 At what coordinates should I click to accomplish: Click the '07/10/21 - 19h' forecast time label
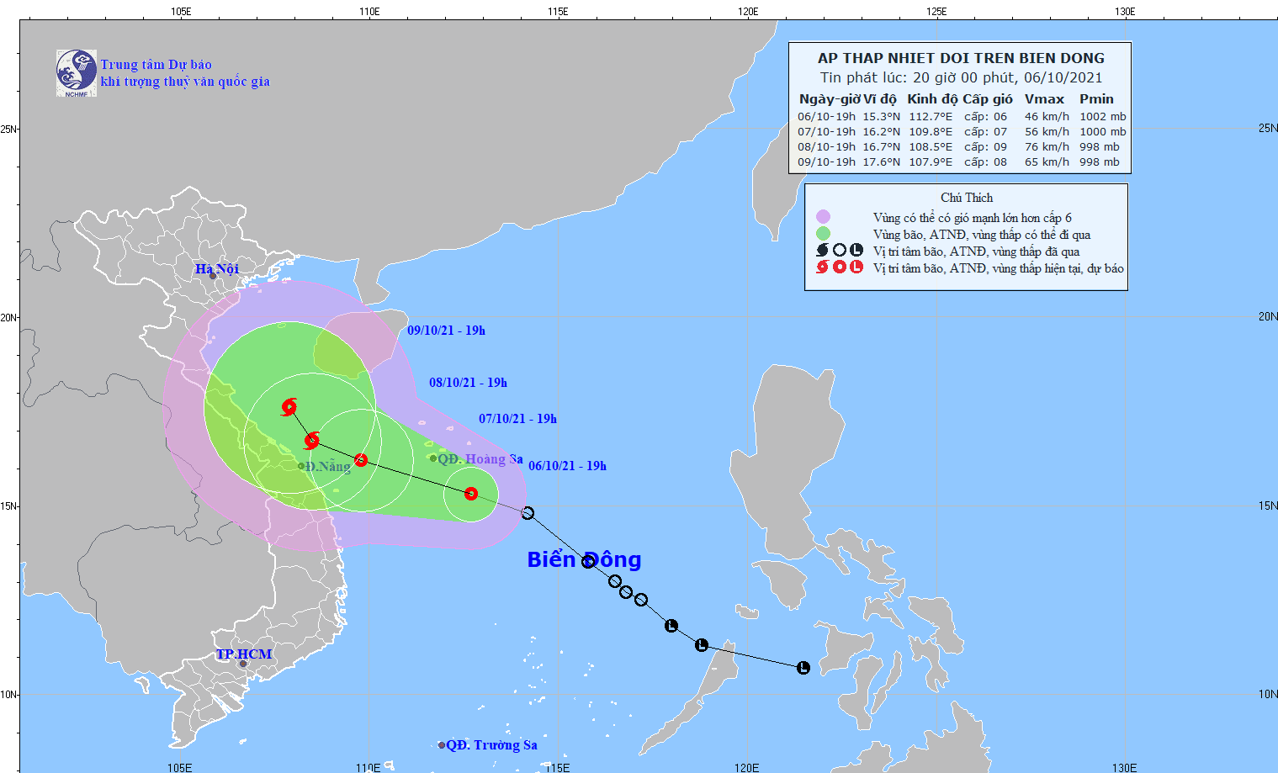[517, 419]
